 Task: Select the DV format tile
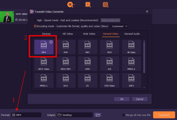click(x=88, y=80)
